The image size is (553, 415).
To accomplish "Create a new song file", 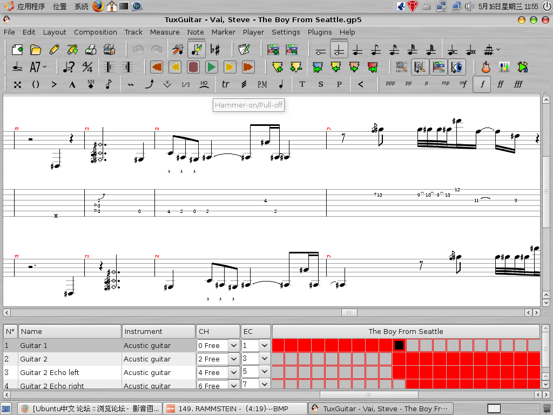I will click(x=17, y=49).
